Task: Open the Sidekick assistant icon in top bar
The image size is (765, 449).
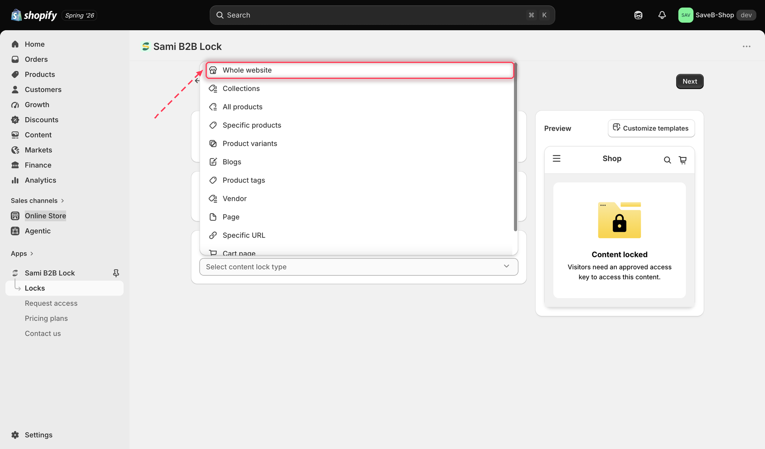Action: tap(638, 15)
